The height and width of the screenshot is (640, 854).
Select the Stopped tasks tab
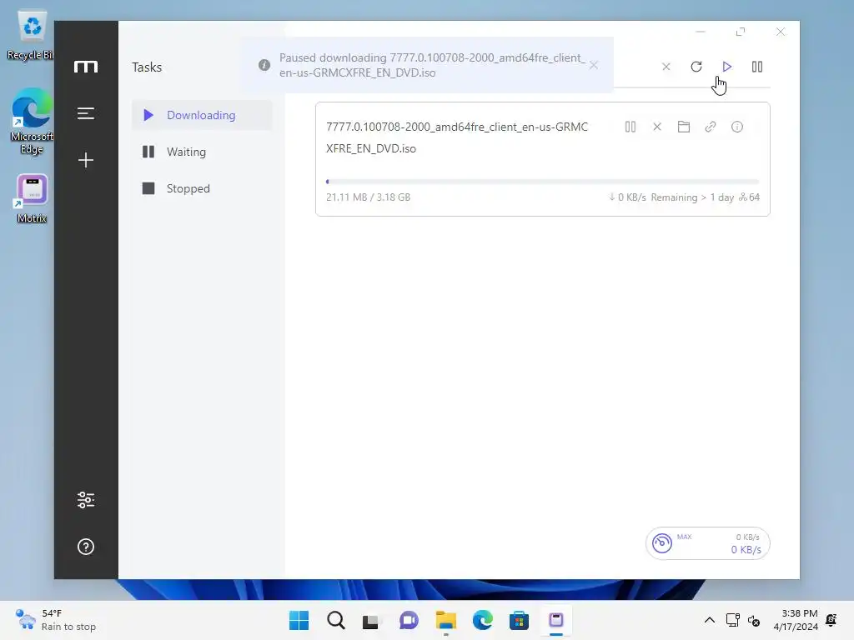point(202,188)
